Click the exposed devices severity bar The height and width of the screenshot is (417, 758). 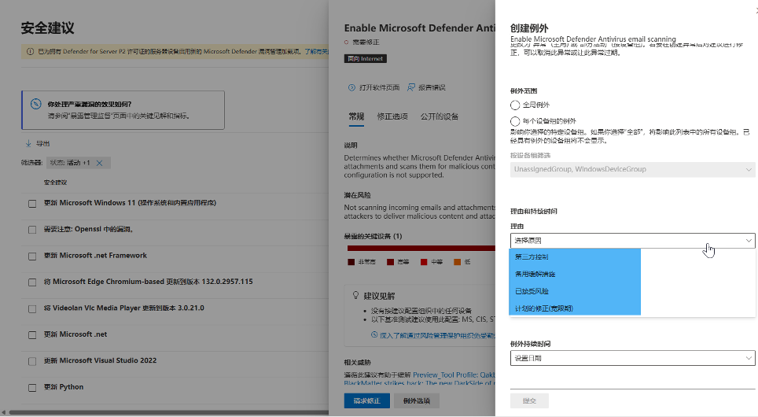[x=421, y=248]
